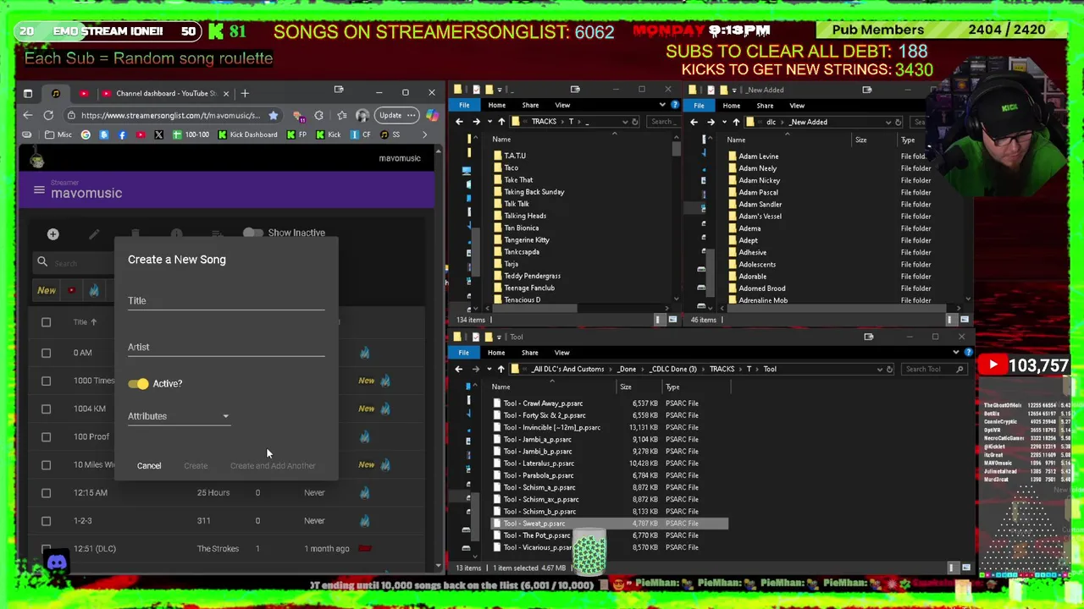
Task: Click the blue flame attribute filter icon
Action: (x=94, y=290)
